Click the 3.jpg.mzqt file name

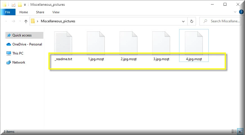pos(161,59)
